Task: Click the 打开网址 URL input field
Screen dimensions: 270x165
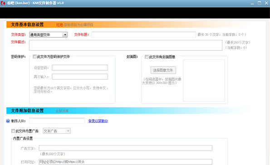Action: coord(125,162)
